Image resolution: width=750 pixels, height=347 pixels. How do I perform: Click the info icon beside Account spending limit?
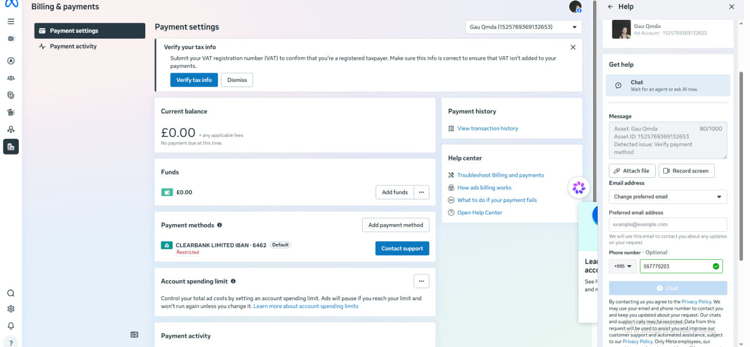[x=233, y=281]
